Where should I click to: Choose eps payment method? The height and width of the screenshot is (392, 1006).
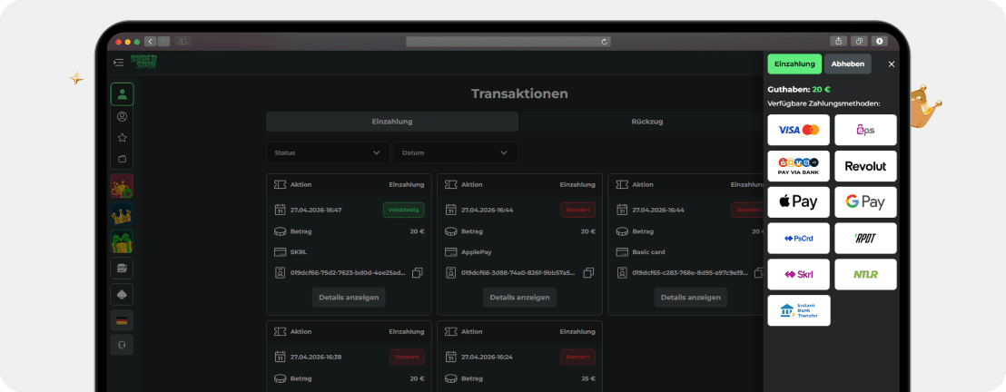865,131
